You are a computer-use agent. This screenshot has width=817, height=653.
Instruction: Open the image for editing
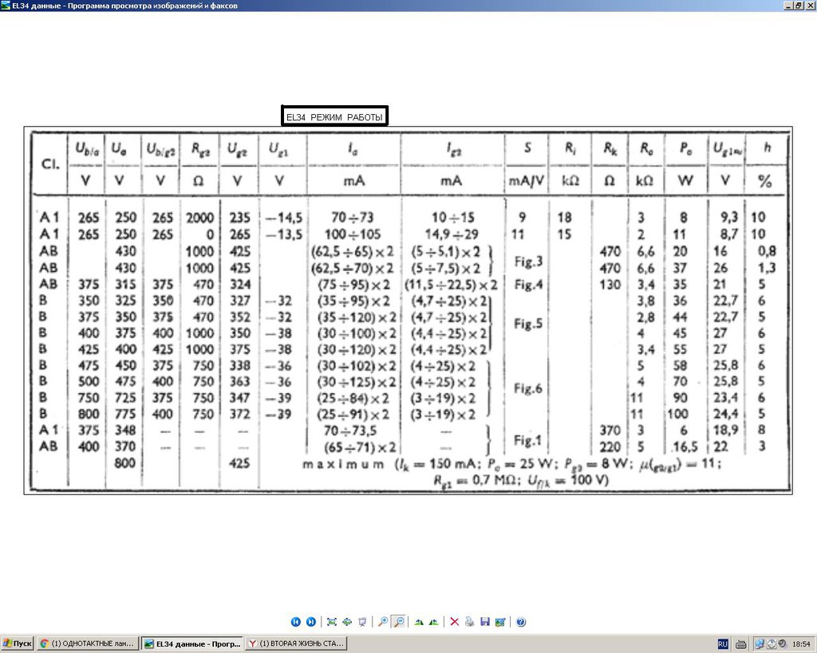click(x=500, y=622)
